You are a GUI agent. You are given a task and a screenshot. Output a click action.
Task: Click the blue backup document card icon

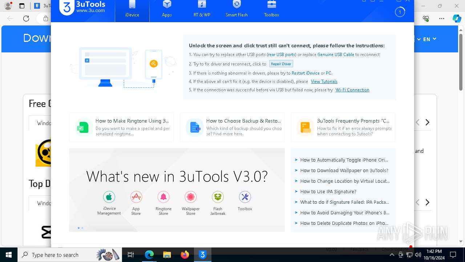[195, 127]
